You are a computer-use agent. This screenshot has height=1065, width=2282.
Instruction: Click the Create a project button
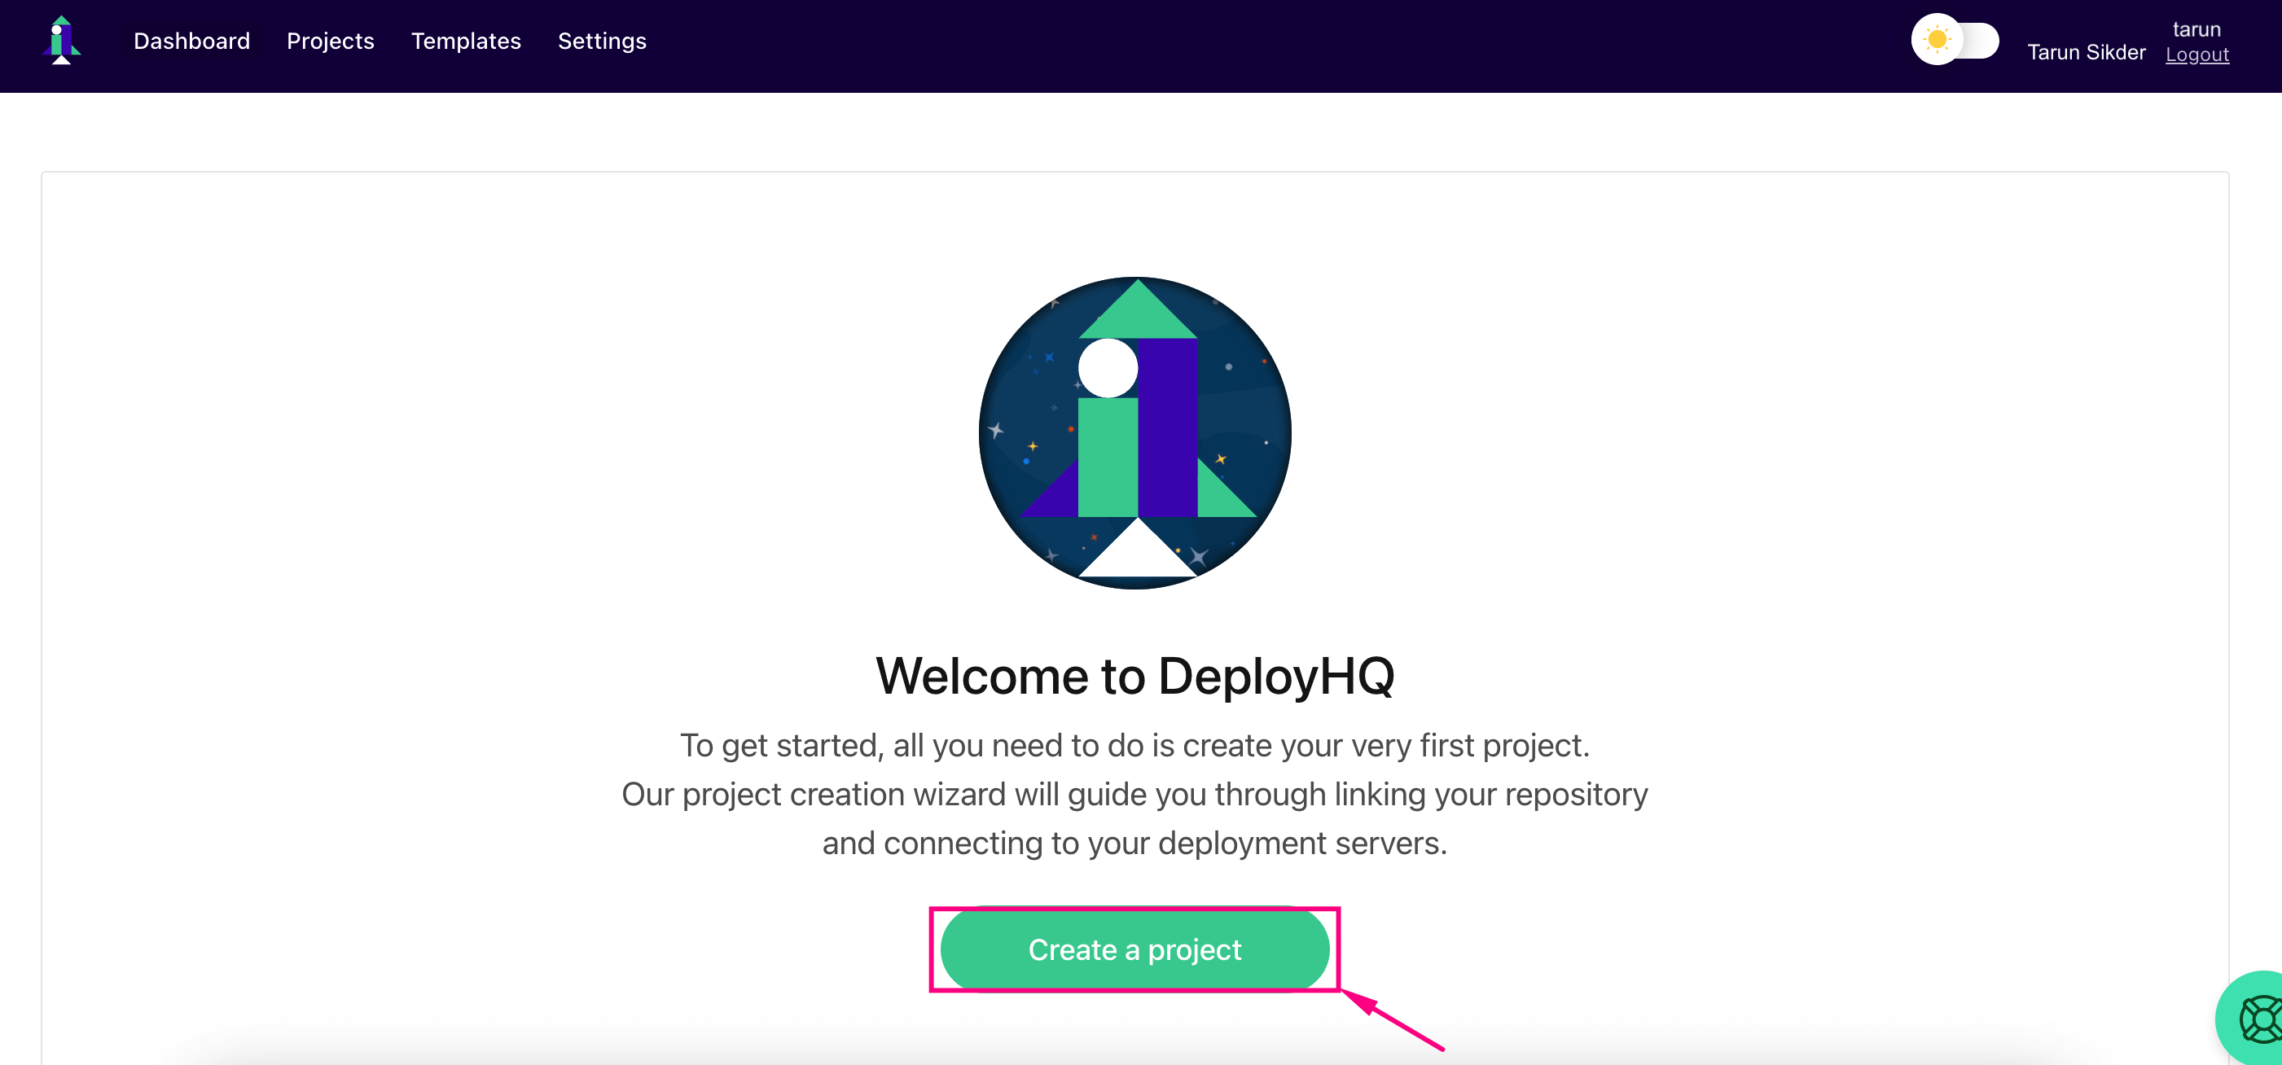tap(1134, 949)
